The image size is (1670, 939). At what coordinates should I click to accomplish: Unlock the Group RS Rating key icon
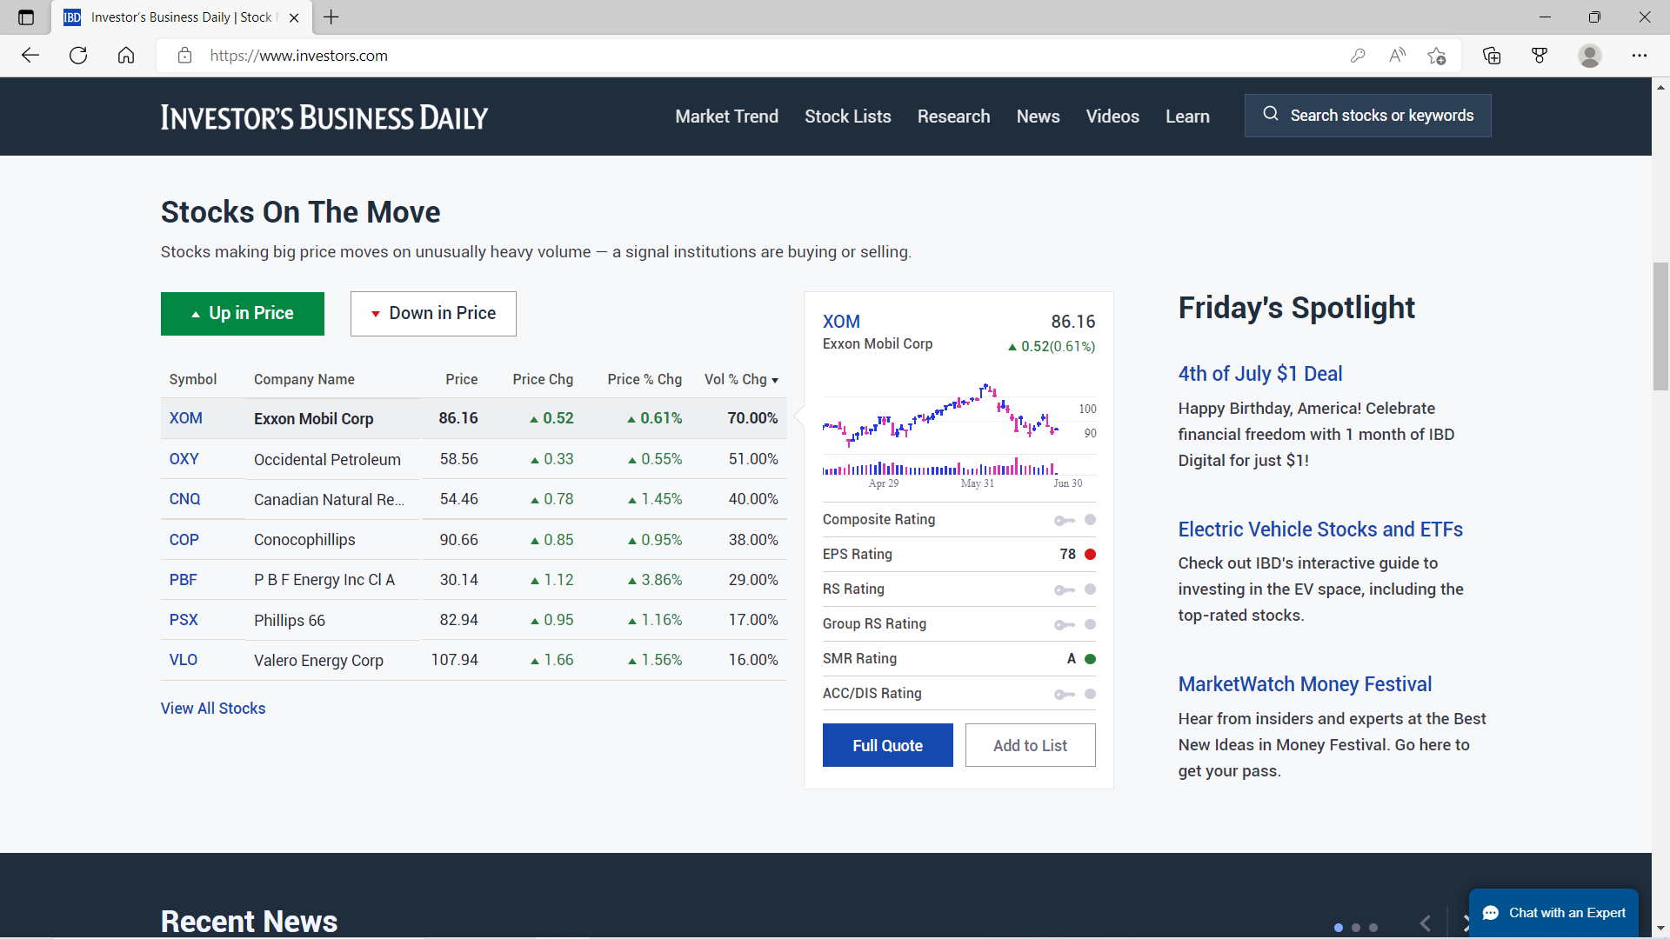1065,624
